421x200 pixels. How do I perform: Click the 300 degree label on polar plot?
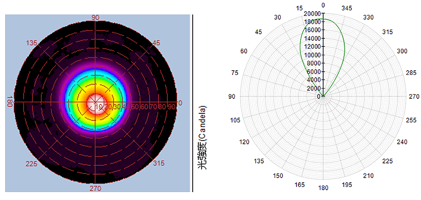[x=401, y=51]
